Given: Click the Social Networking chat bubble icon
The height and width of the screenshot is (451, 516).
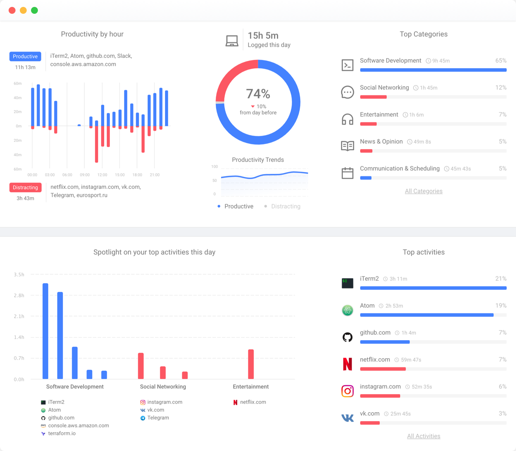Looking at the screenshot, I should pos(348,92).
